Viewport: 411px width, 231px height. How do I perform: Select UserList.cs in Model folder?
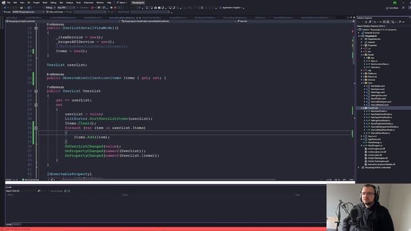tap(375, 67)
